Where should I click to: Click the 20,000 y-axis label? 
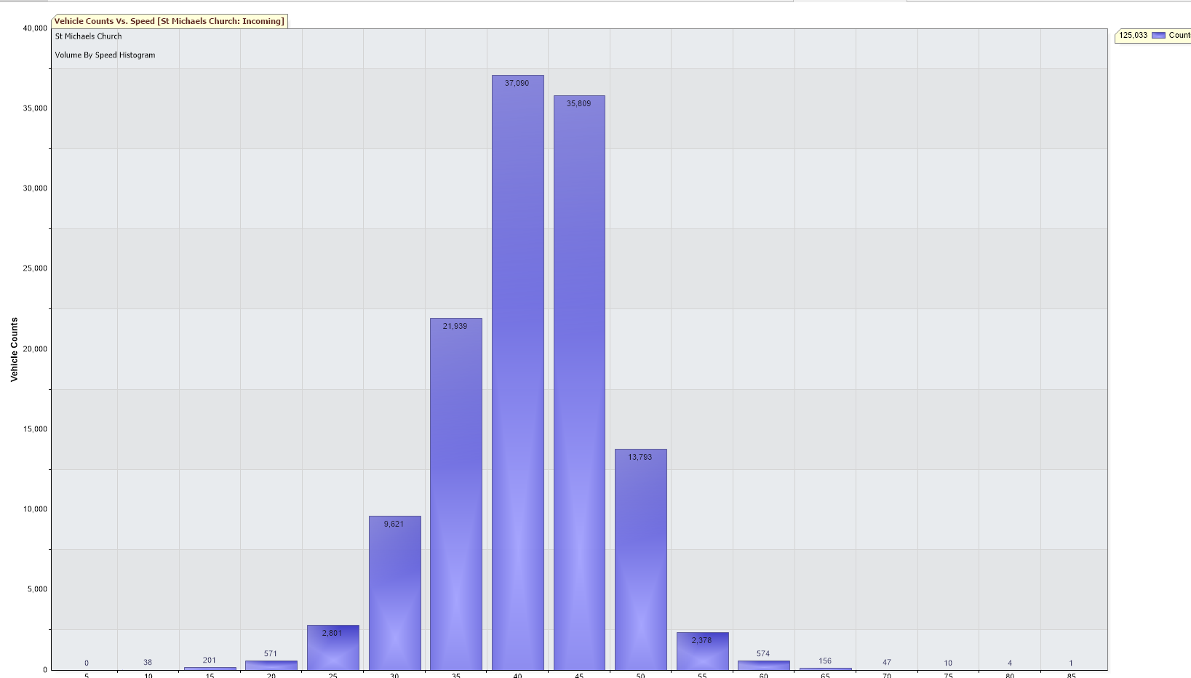tap(35, 348)
